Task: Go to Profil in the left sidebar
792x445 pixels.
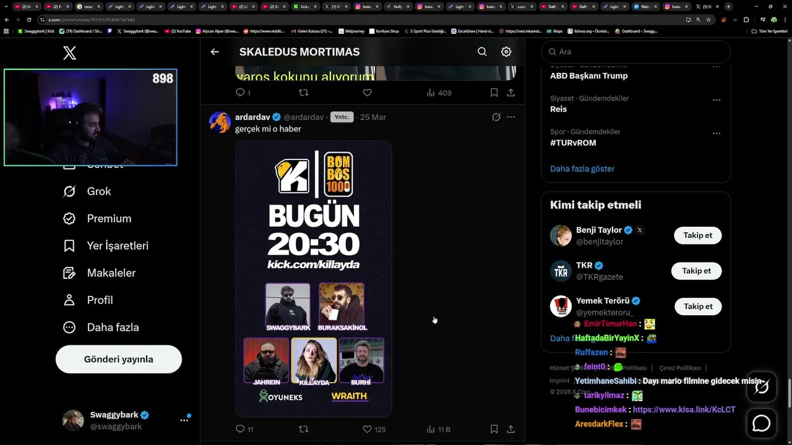Action: (x=88, y=300)
